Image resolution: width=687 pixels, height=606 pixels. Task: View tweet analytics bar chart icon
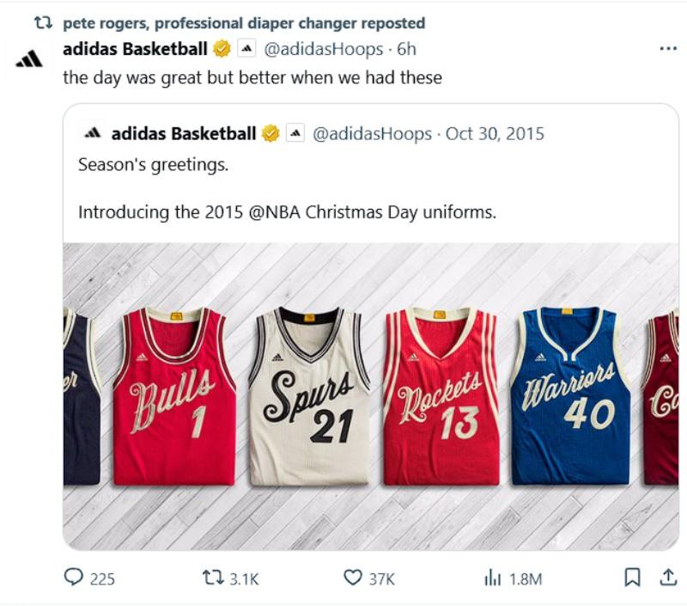[x=492, y=578]
